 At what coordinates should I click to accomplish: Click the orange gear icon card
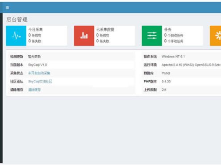[x=216, y=36]
